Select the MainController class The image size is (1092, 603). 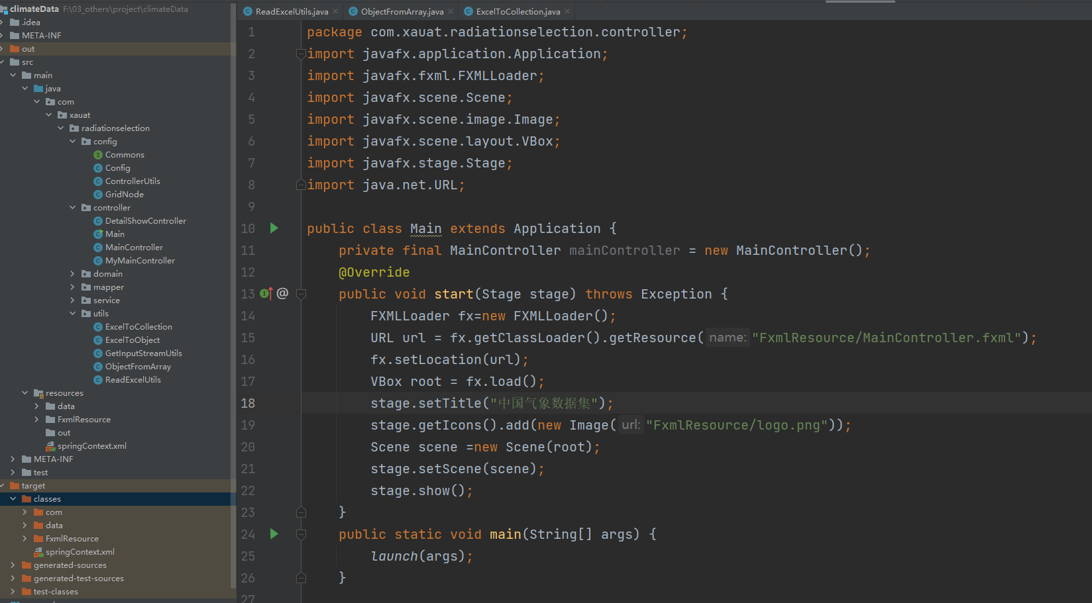click(x=134, y=248)
